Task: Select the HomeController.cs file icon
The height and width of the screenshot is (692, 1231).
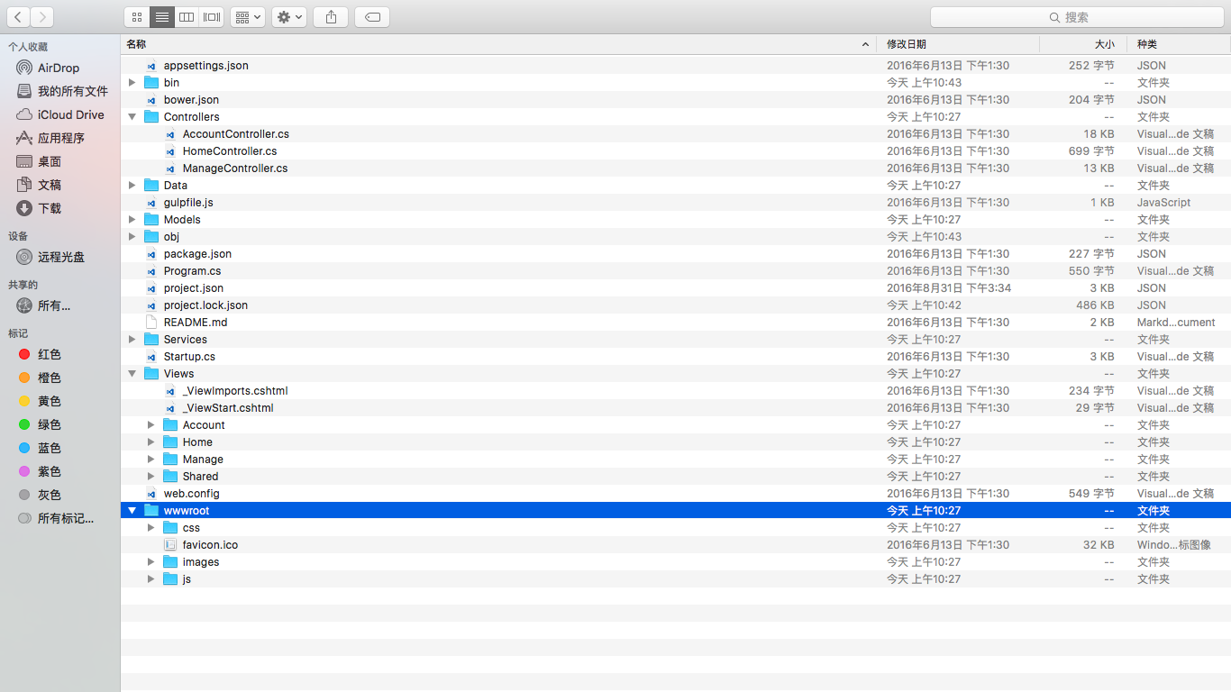Action: [170, 150]
